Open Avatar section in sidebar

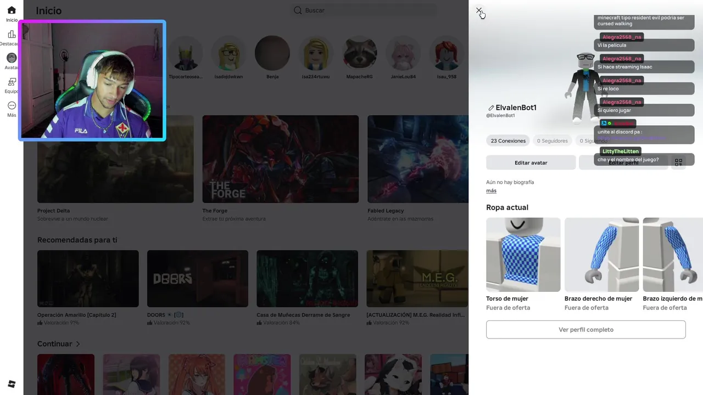pyautogui.click(x=12, y=61)
